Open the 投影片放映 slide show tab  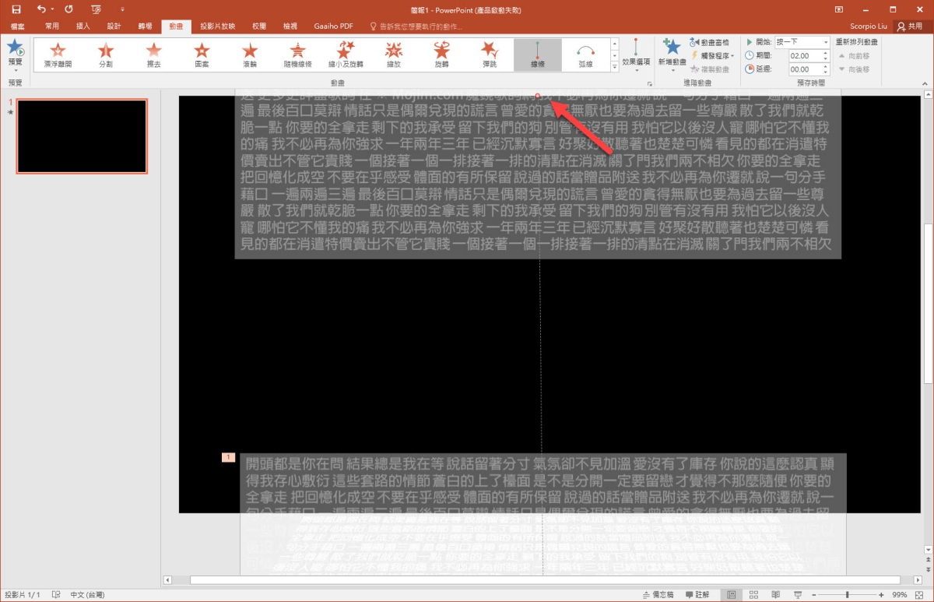(x=217, y=26)
